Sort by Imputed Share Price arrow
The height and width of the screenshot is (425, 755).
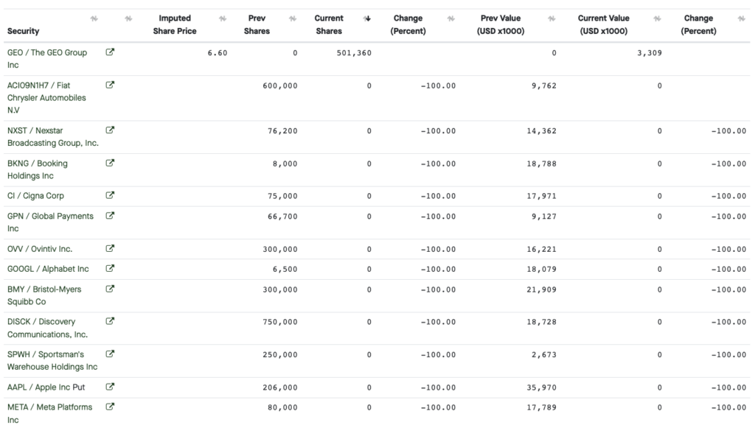pos(223,18)
